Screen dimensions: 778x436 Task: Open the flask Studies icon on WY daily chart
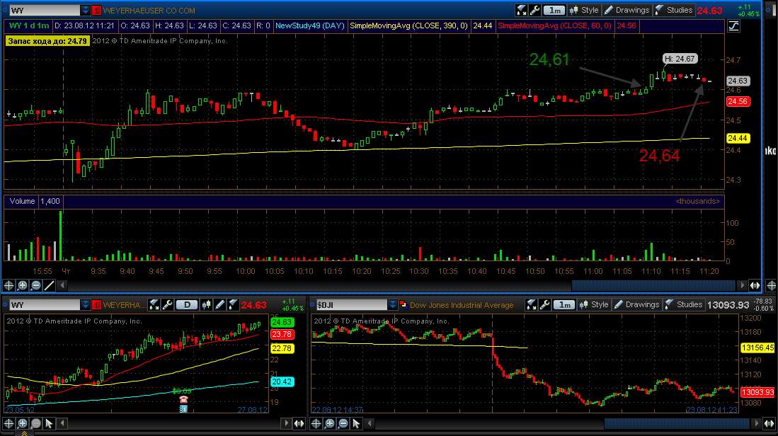(233, 304)
